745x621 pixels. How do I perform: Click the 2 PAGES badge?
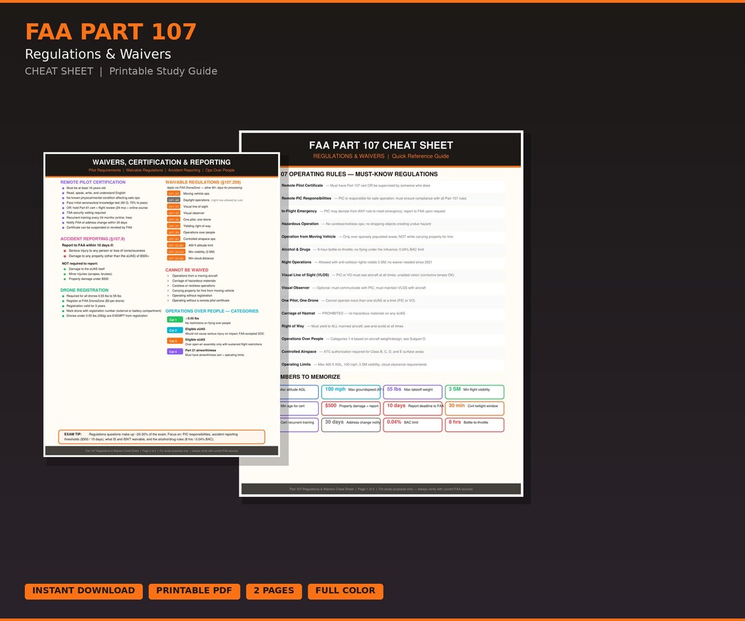(274, 591)
